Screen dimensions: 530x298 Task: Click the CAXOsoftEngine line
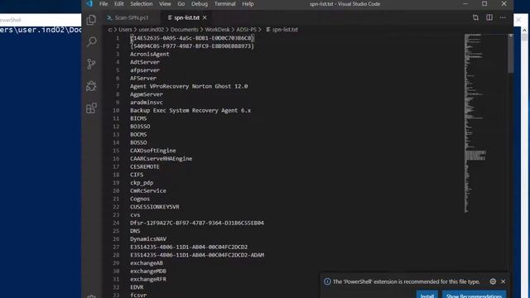pyautogui.click(x=152, y=151)
